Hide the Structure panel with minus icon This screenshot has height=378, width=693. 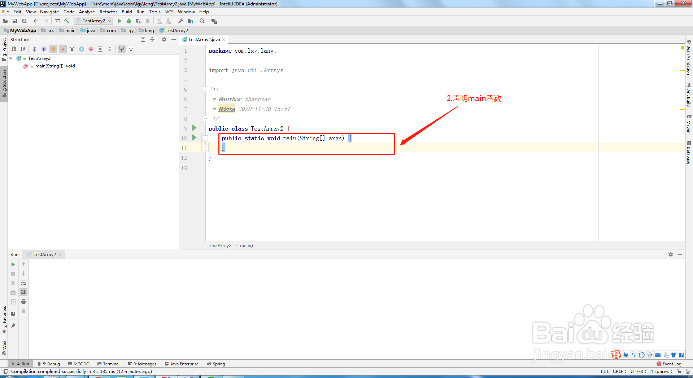174,39
